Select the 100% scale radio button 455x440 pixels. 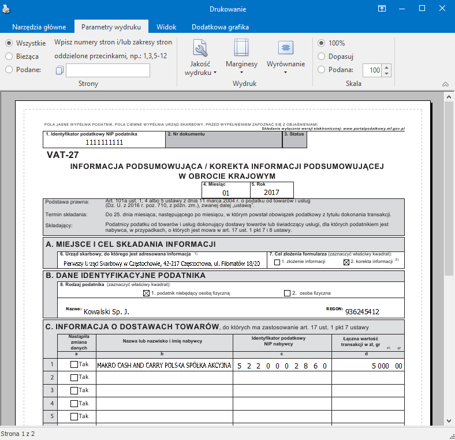coord(322,43)
